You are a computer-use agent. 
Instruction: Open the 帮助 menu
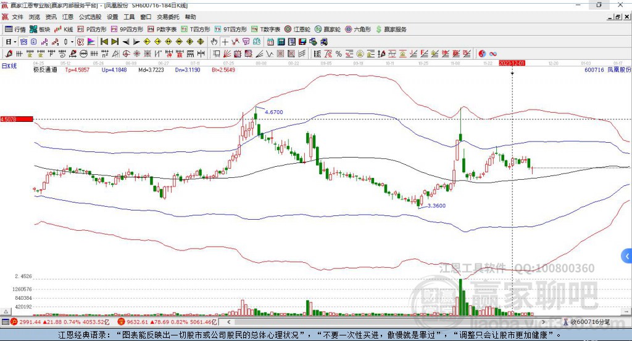coord(190,17)
